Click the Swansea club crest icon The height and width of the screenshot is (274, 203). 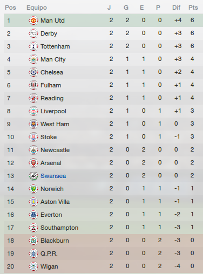pyautogui.click(x=33, y=176)
